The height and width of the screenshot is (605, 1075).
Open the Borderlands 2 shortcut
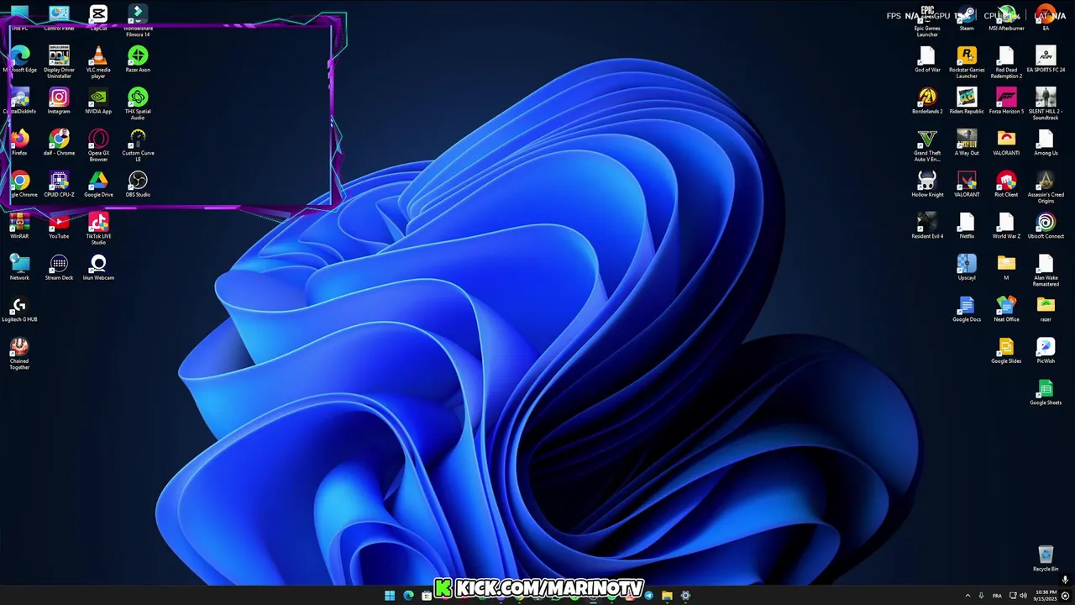coord(927,102)
